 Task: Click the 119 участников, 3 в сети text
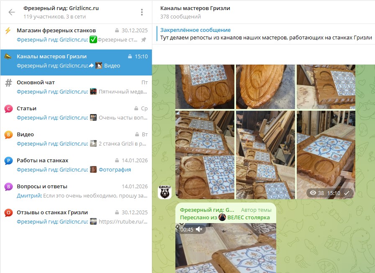[x=54, y=16]
